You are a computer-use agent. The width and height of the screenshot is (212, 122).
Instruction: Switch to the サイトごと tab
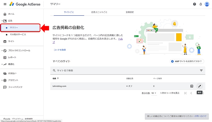[69, 12]
